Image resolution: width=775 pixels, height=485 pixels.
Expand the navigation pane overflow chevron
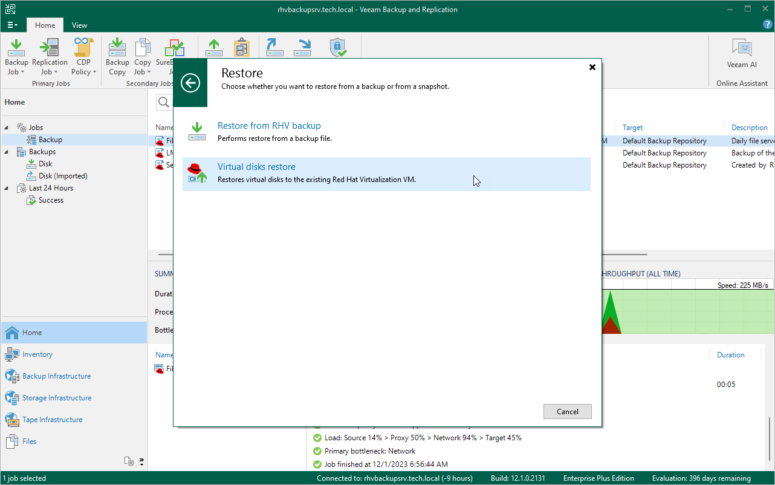[x=141, y=461]
